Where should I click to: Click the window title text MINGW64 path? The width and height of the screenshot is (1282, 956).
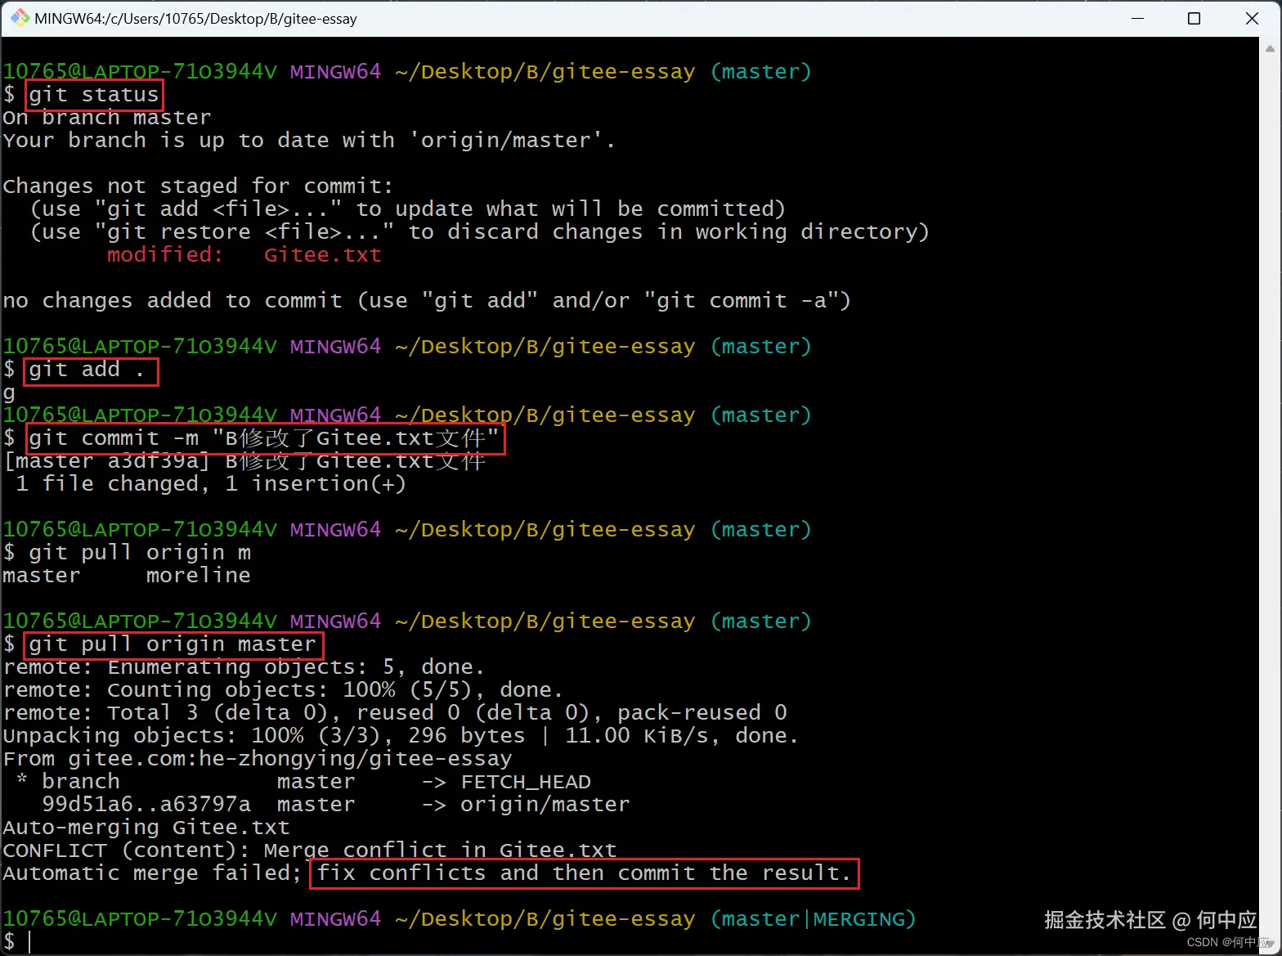coord(195,18)
